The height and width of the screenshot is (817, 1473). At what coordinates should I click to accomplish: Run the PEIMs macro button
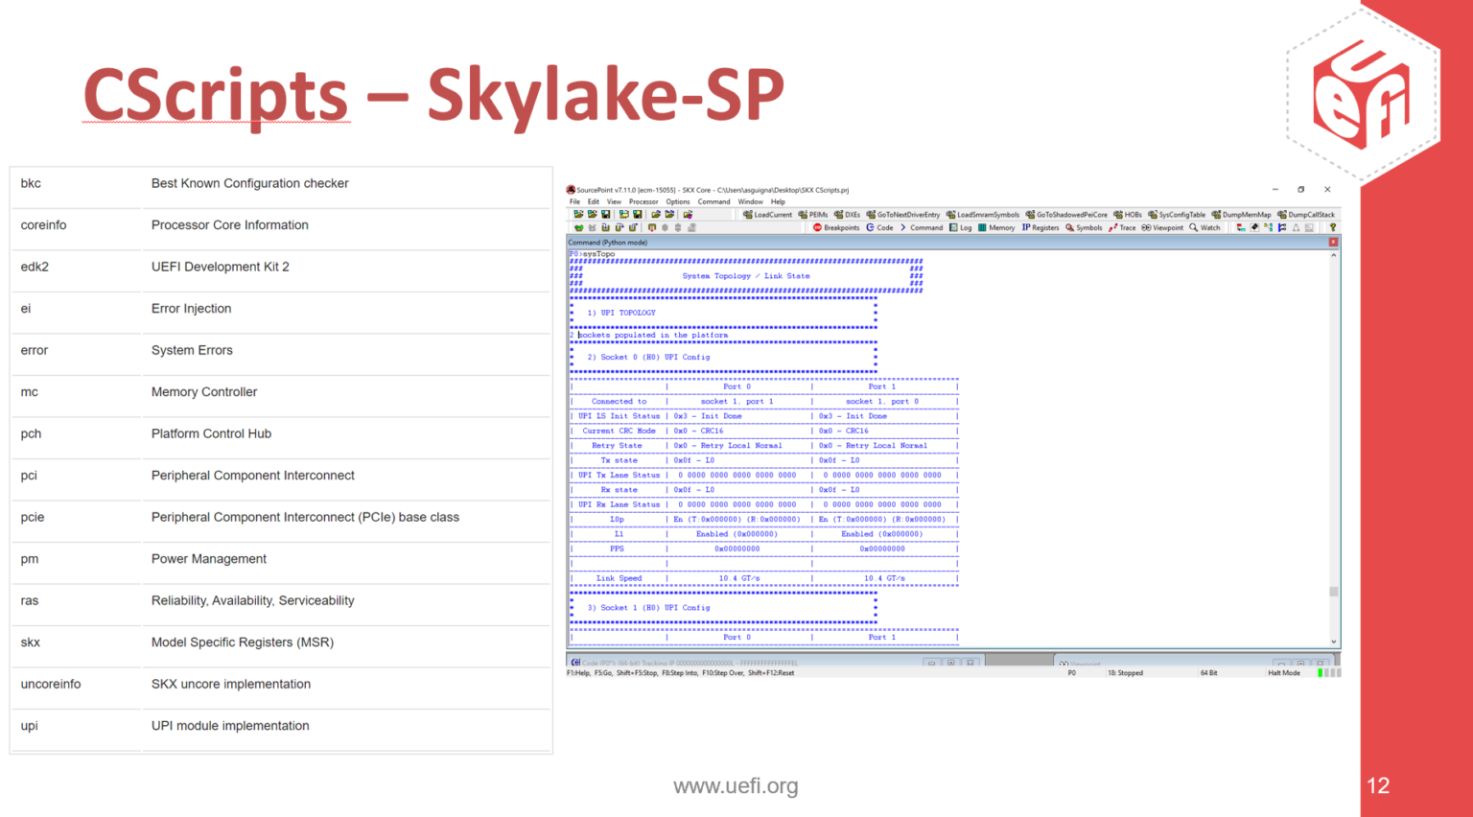point(813,215)
